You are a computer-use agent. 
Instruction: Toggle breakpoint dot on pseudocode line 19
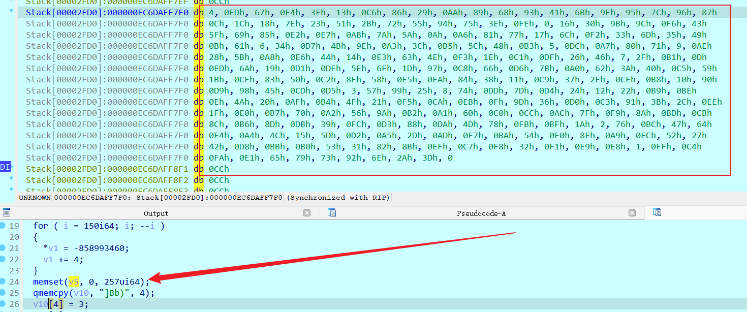pyautogui.click(x=3, y=225)
